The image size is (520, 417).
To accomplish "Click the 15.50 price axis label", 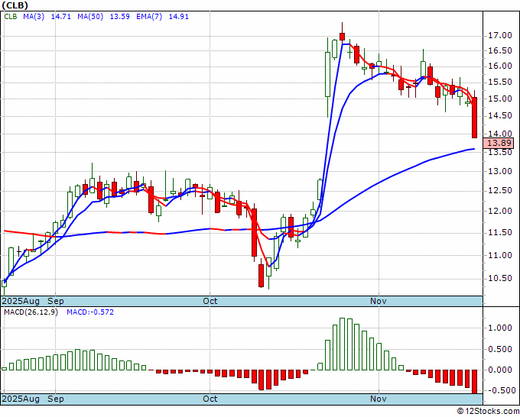I will pos(500,82).
